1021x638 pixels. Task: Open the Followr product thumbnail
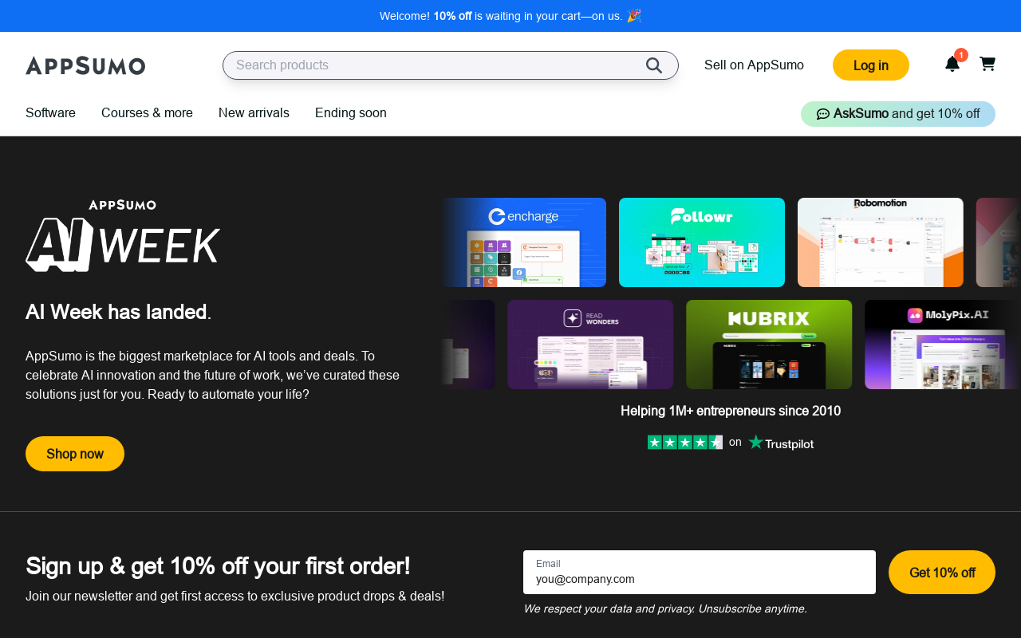pos(702,242)
